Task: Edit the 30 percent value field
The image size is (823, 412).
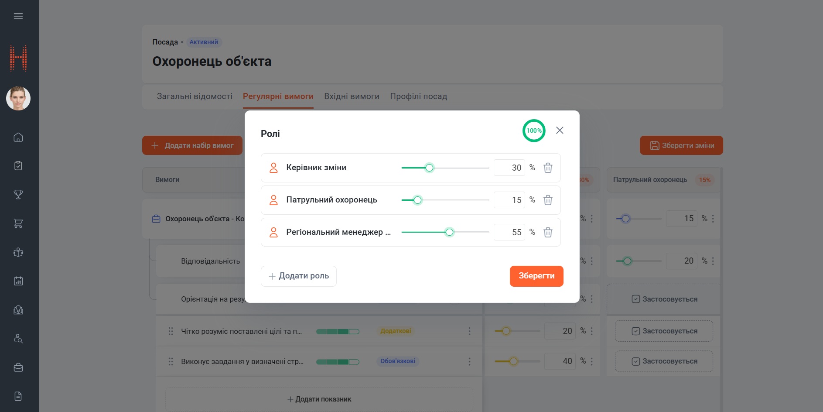Action: point(509,168)
